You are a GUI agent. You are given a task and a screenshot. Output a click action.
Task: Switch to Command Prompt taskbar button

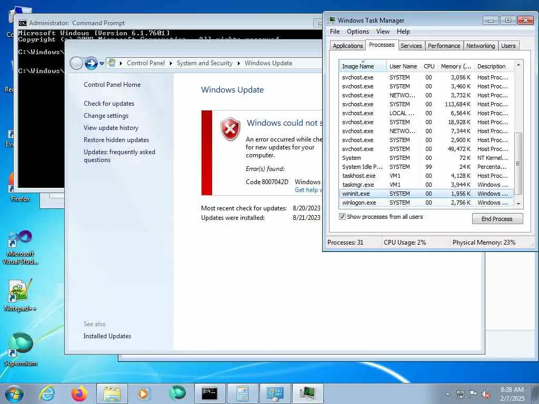pyautogui.click(x=209, y=393)
